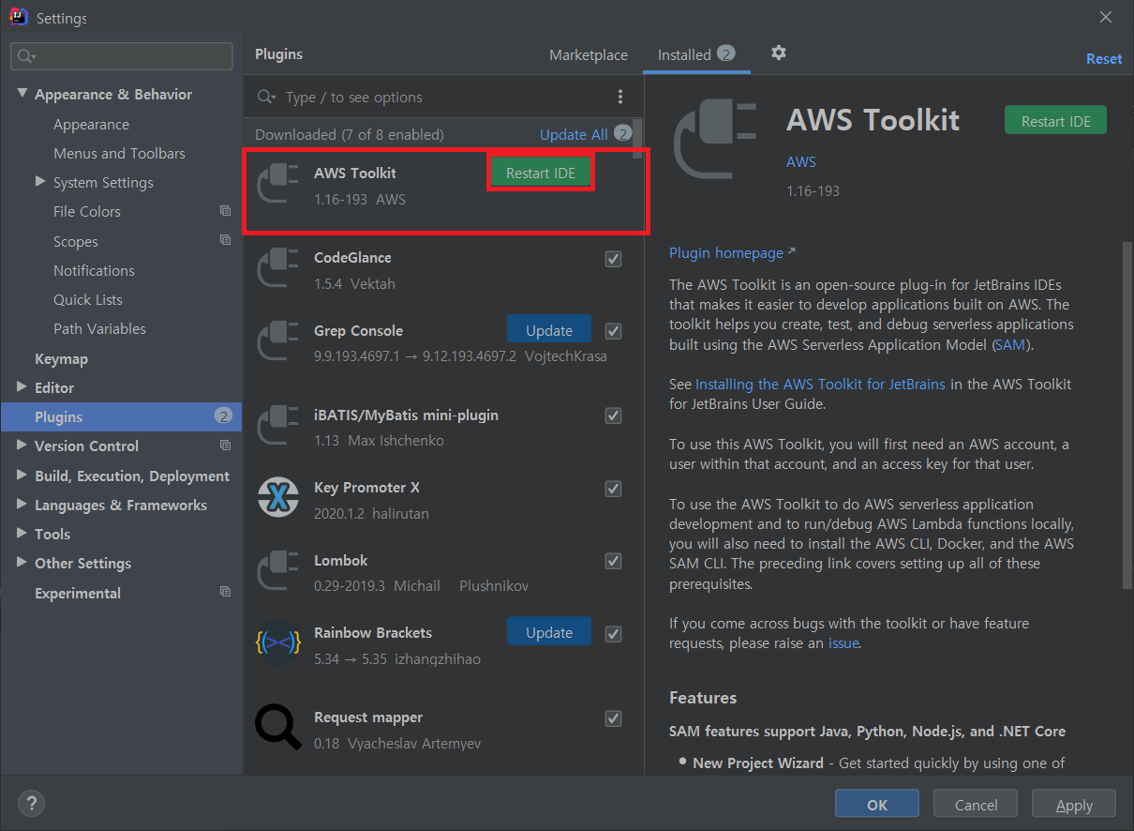Switch to the Marketplace tab
1134x831 pixels.
pos(589,55)
